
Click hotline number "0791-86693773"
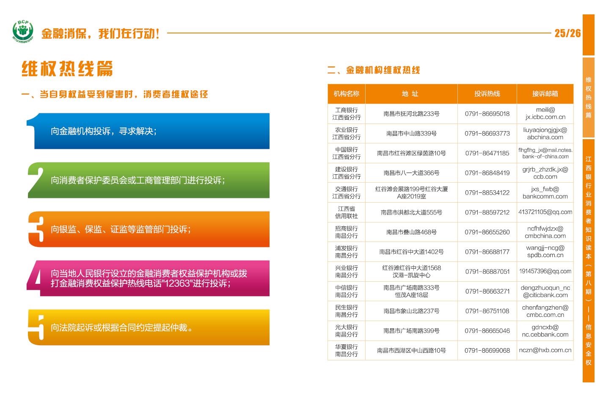coord(487,134)
